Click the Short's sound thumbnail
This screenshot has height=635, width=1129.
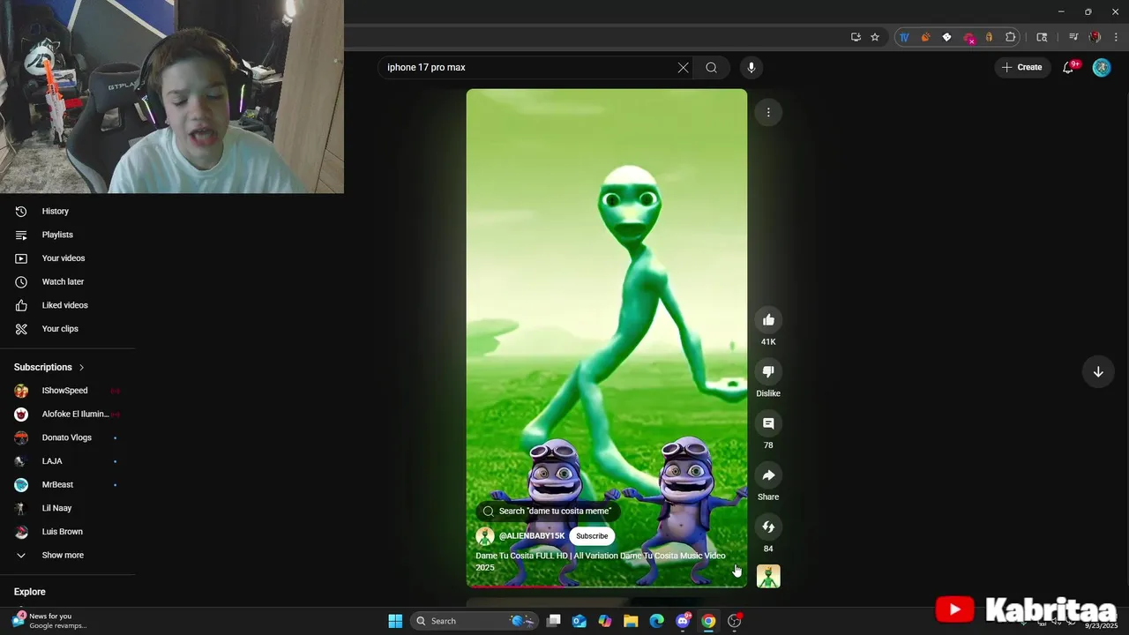tap(768, 576)
